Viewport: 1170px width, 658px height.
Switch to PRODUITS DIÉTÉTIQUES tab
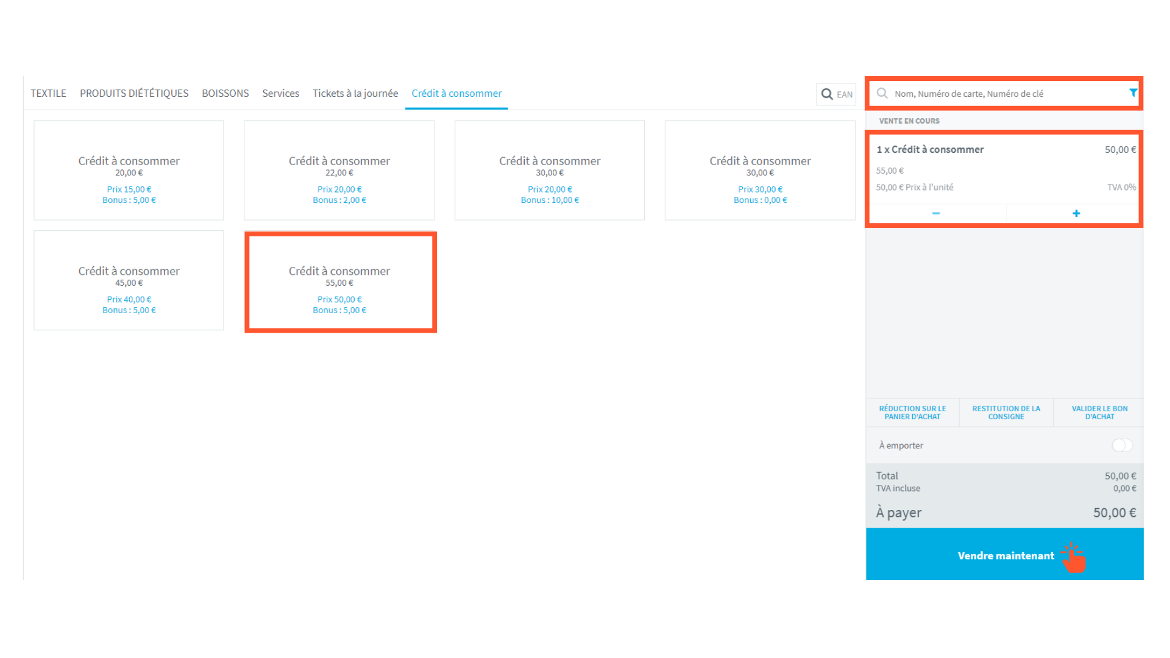tap(134, 93)
